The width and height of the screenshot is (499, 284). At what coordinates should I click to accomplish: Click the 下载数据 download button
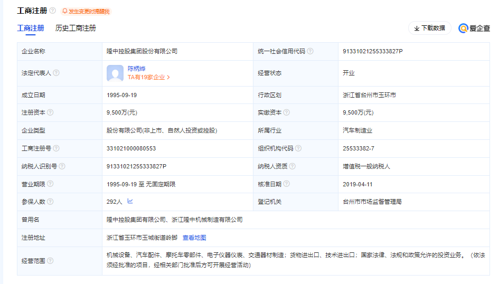click(x=430, y=29)
